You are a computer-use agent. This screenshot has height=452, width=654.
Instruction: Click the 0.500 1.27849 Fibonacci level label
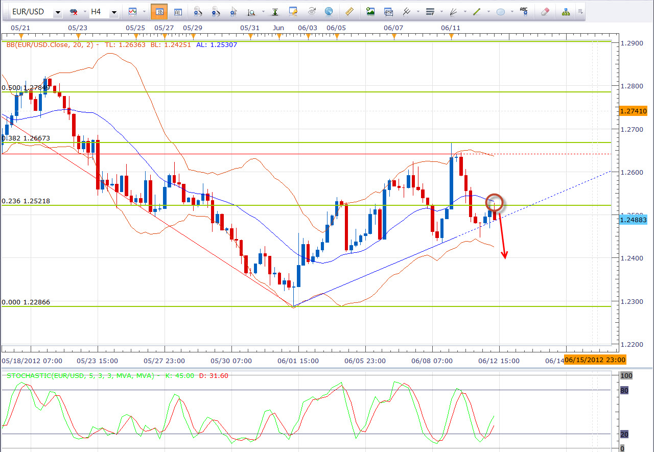[x=26, y=88]
